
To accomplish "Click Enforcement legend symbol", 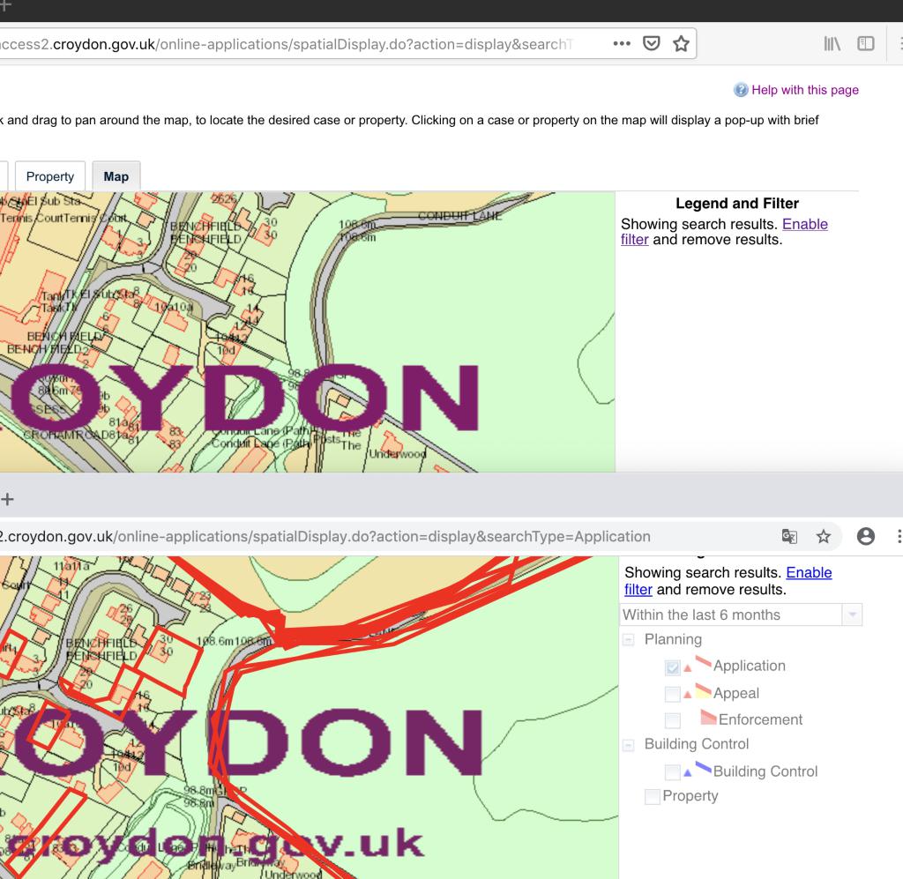I will pyautogui.click(x=708, y=718).
